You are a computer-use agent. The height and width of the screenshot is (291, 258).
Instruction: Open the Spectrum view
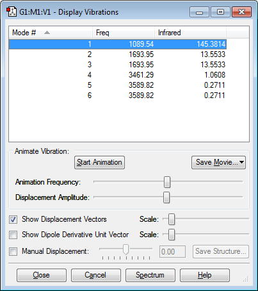pos(150,275)
